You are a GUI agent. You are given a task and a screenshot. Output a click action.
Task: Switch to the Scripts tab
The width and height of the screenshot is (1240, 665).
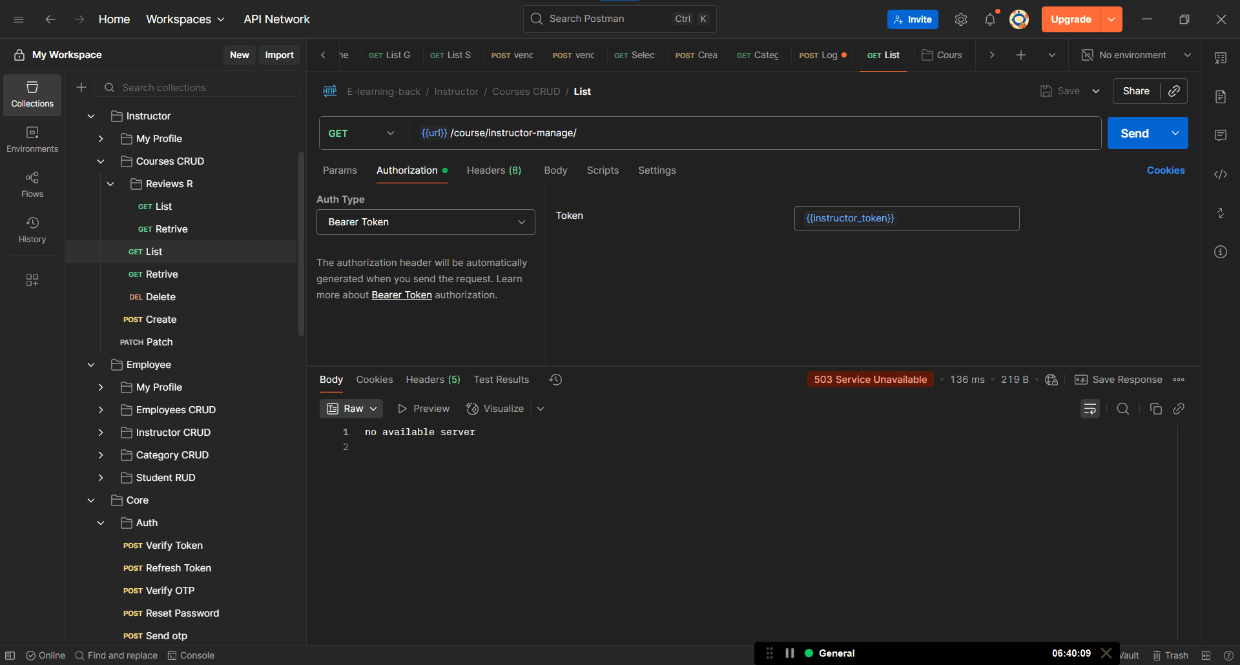coord(603,170)
